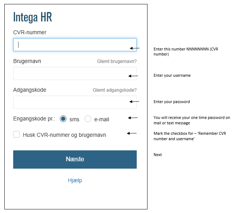Click the arrow beside the Husk checkbox
238x213 pixels.
tap(132, 133)
